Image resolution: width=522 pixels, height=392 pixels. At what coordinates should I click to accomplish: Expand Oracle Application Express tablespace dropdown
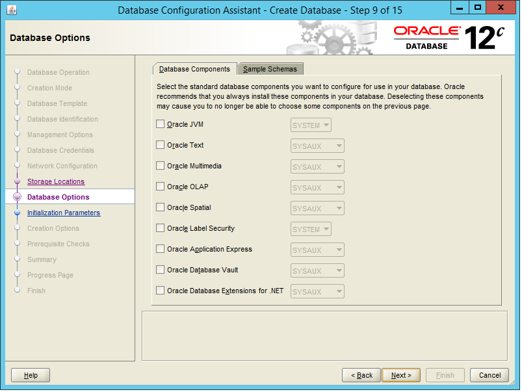[317, 250]
